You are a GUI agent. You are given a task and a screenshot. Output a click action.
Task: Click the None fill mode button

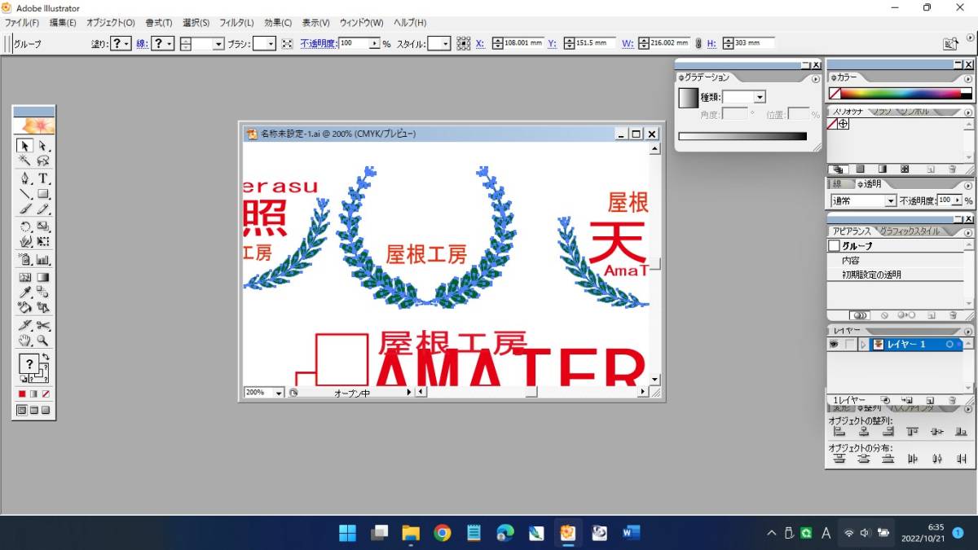(46, 394)
